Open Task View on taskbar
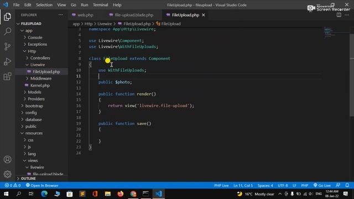354x199 pixels. coord(31,194)
